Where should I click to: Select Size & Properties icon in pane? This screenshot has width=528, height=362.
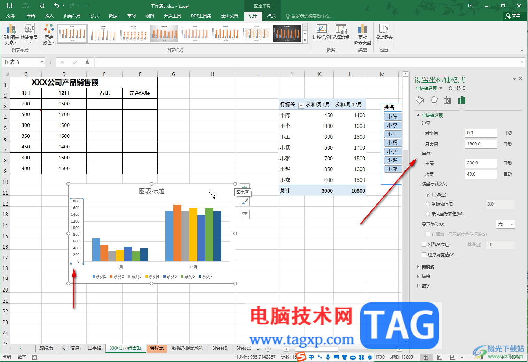click(448, 100)
